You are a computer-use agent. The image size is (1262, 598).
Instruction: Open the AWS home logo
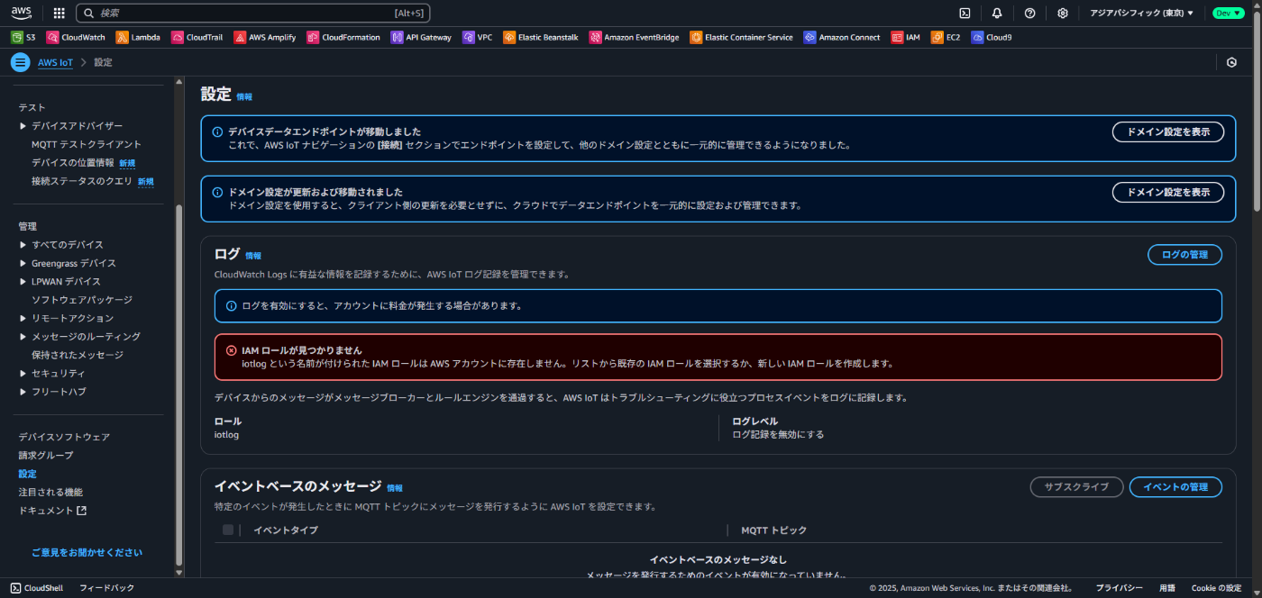click(22, 13)
